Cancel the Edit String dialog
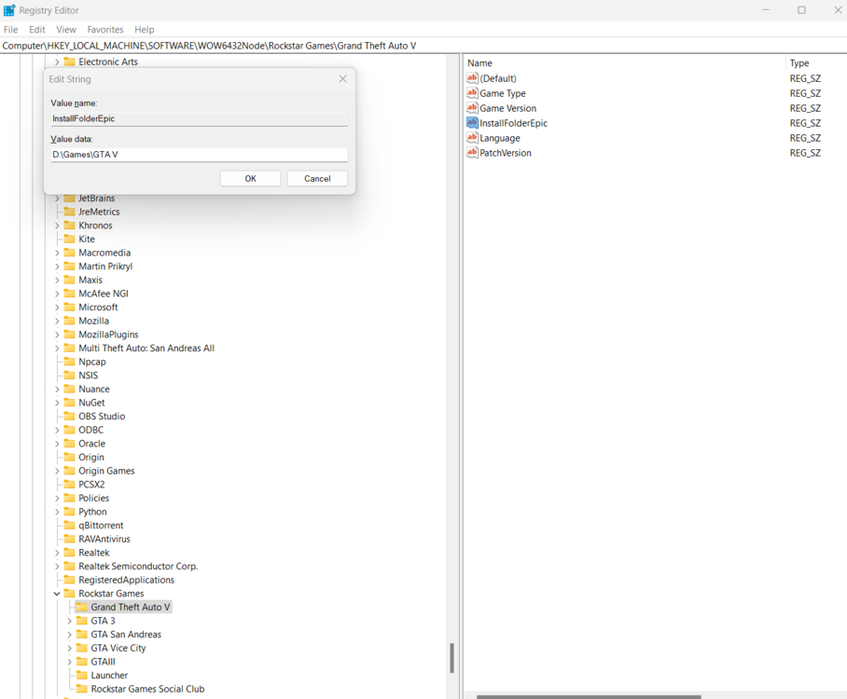 pos(316,178)
